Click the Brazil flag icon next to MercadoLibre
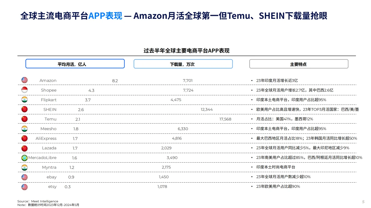The height and width of the screenshot is (208, 371). 25,158
